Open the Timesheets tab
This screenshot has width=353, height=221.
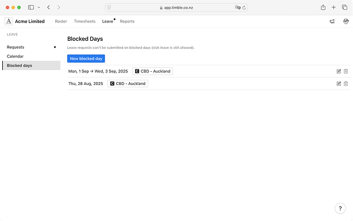pos(85,21)
